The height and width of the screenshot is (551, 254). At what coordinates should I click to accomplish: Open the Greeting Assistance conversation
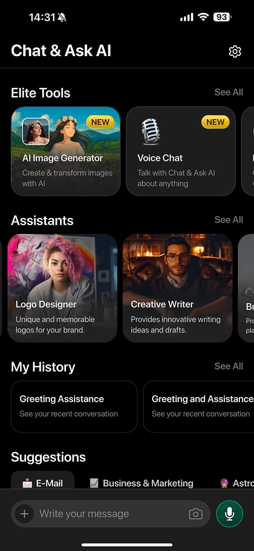tap(74, 407)
